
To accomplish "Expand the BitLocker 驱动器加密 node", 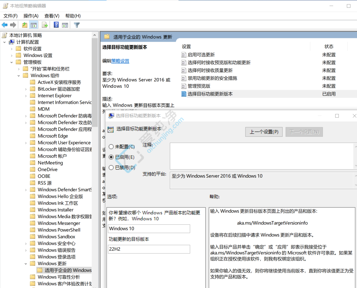I will pyautogui.click(x=26, y=89).
